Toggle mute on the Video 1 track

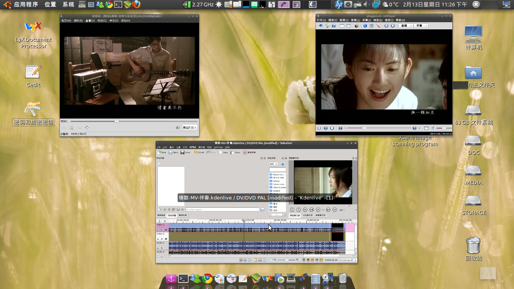(162, 230)
